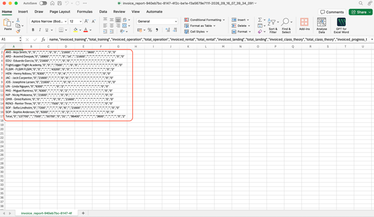
Task: Click the AutoSum sigma icon
Action: tap(260, 19)
